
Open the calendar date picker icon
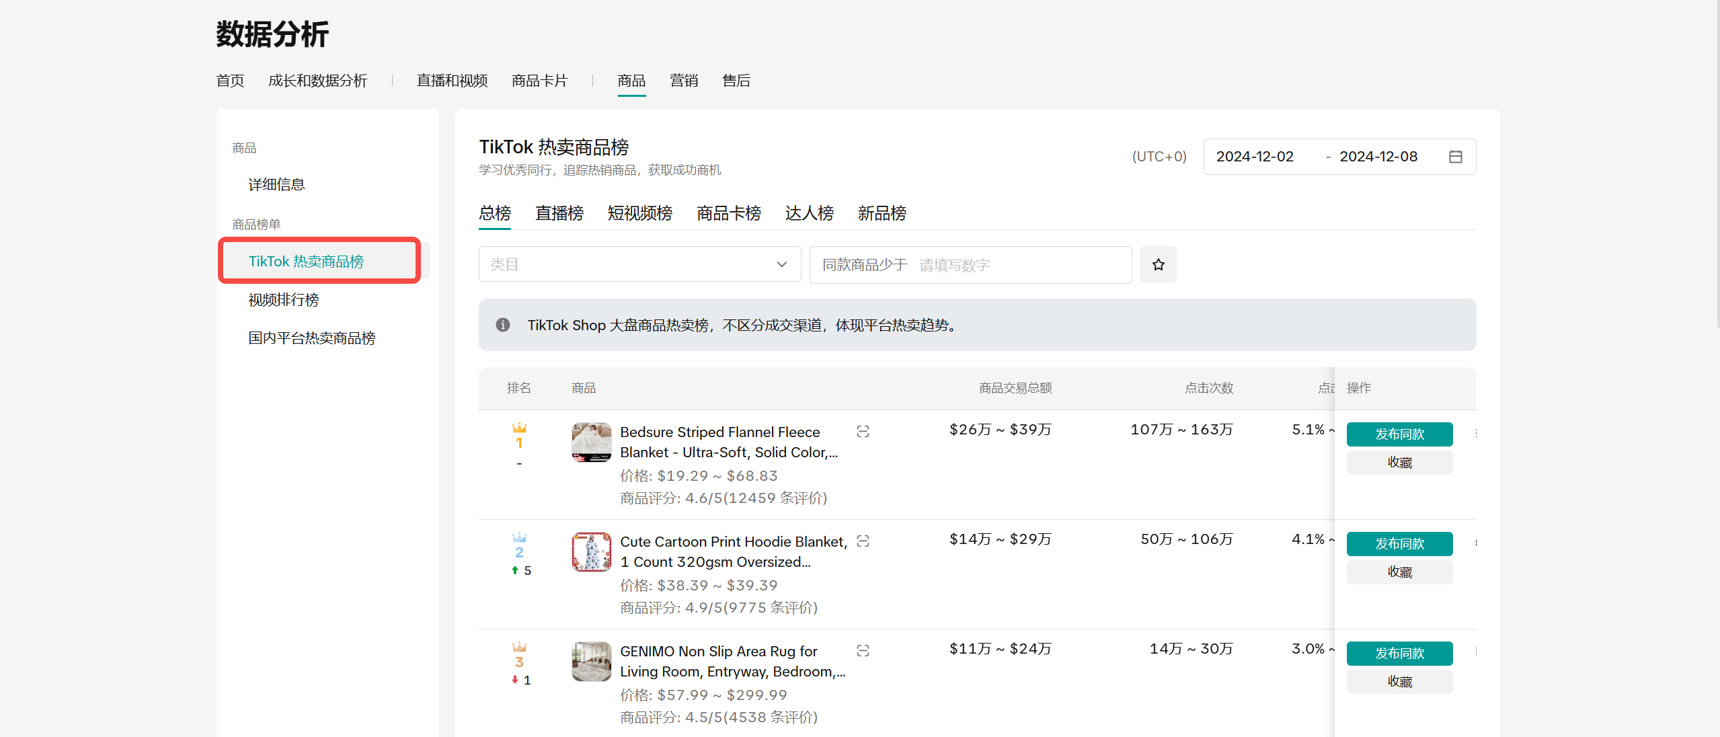pos(1455,157)
